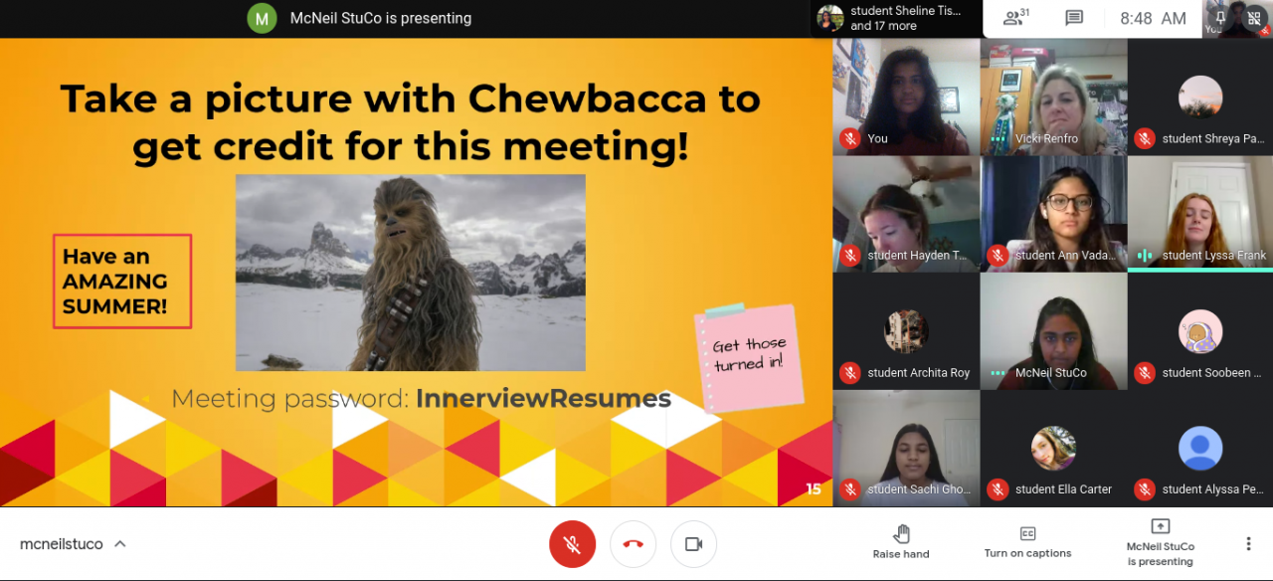Click slide number 15 on the slide
The height and width of the screenshot is (581, 1273).
tap(814, 488)
